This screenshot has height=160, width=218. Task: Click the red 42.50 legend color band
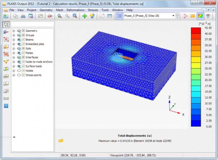(x=196, y=31)
